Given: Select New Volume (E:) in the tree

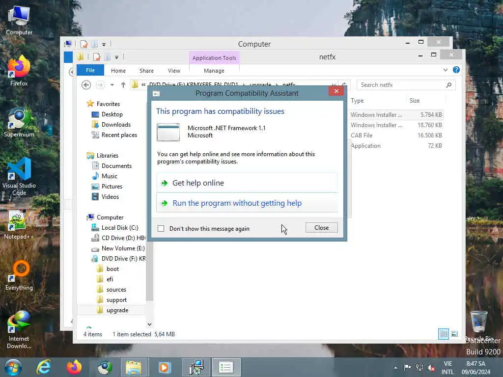Looking at the screenshot, I should click(x=123, y=248).
